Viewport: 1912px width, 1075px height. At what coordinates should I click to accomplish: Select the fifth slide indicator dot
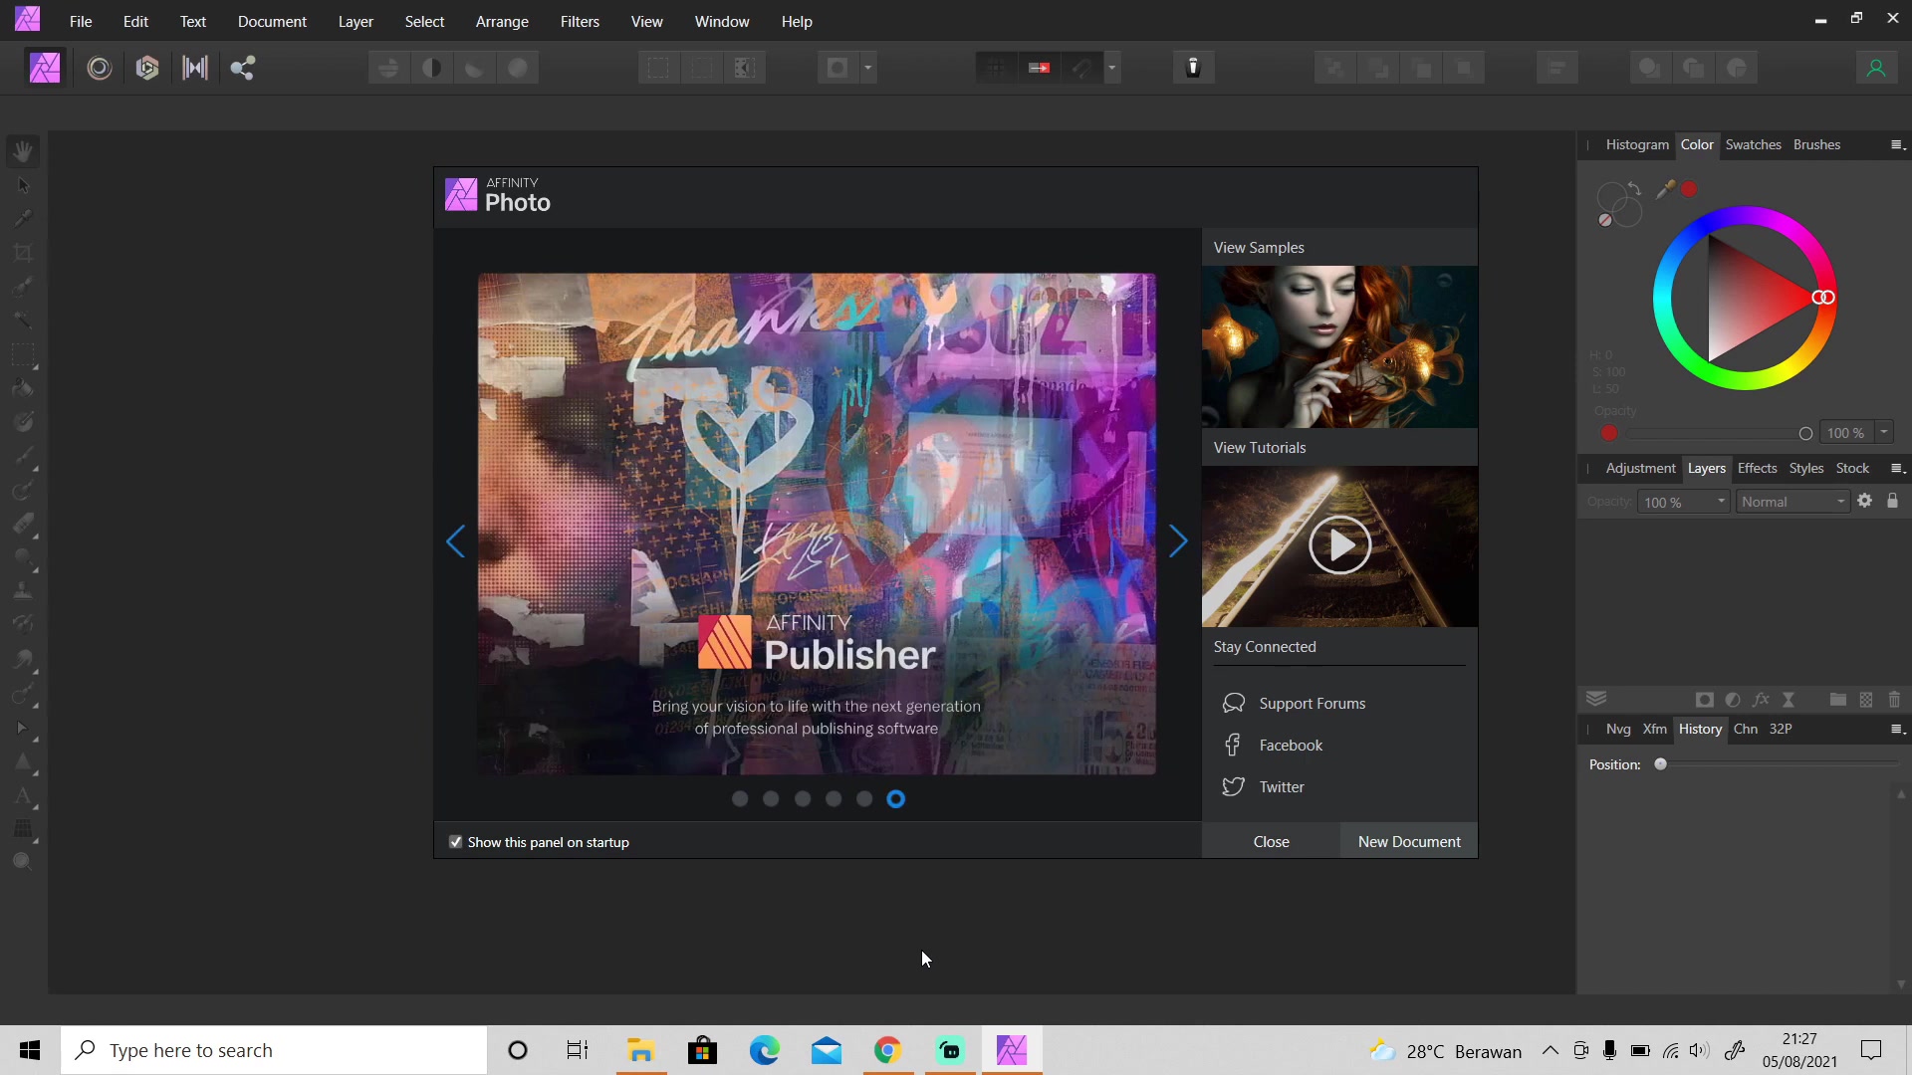[864, 798]
